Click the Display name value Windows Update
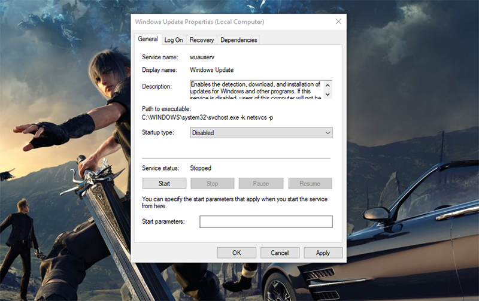This screenshot has width=479, height=301. coord(212,70)
